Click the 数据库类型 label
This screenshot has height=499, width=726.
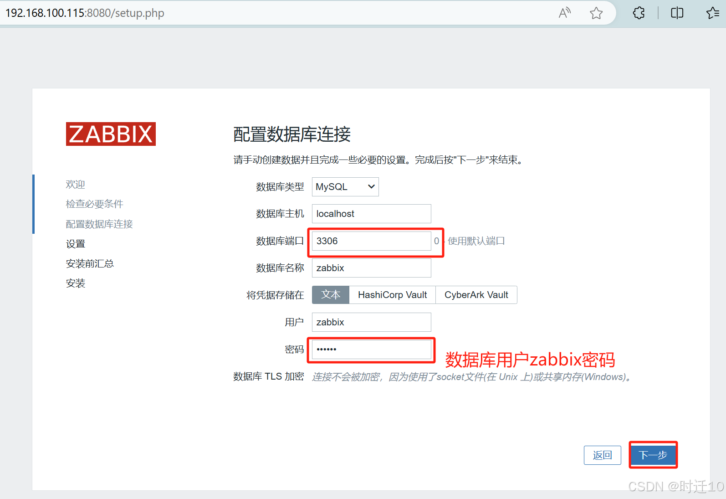click(280, 187)
